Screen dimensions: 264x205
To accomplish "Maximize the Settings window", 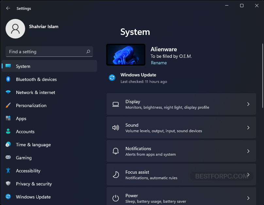I will (241, 6).
